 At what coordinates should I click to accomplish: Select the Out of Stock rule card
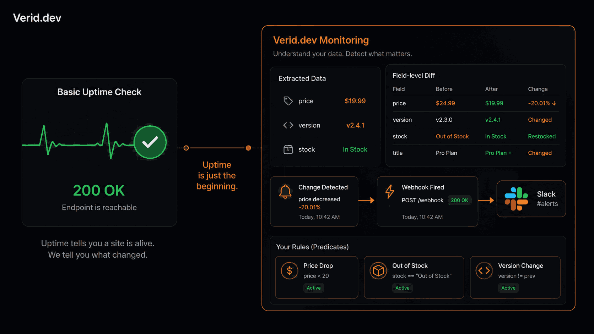414,277
